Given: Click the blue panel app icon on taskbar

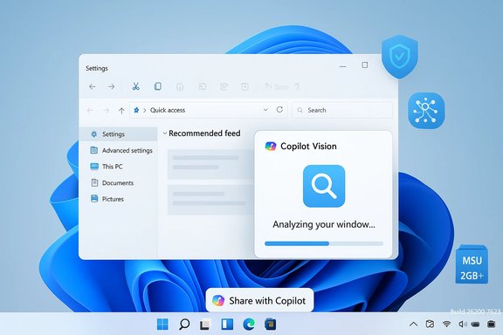Looking at the screenshot, I should pos(227,325).
